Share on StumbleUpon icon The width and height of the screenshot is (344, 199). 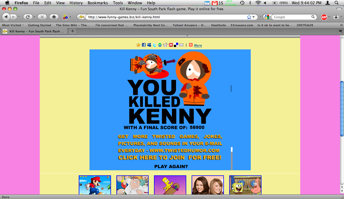pyautogui.click(x=160, y=45)
